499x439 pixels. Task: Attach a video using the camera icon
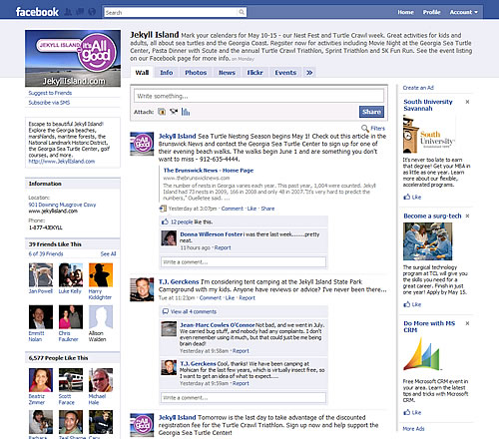point(174,112)
